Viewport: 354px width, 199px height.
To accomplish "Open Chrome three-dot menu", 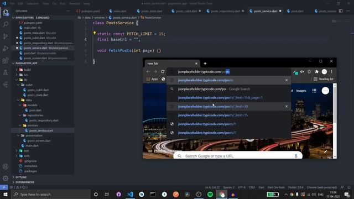I will [331, 71].
